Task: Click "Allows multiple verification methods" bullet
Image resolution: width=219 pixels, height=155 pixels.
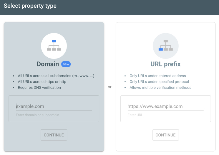Action: [x=160, y=88]
